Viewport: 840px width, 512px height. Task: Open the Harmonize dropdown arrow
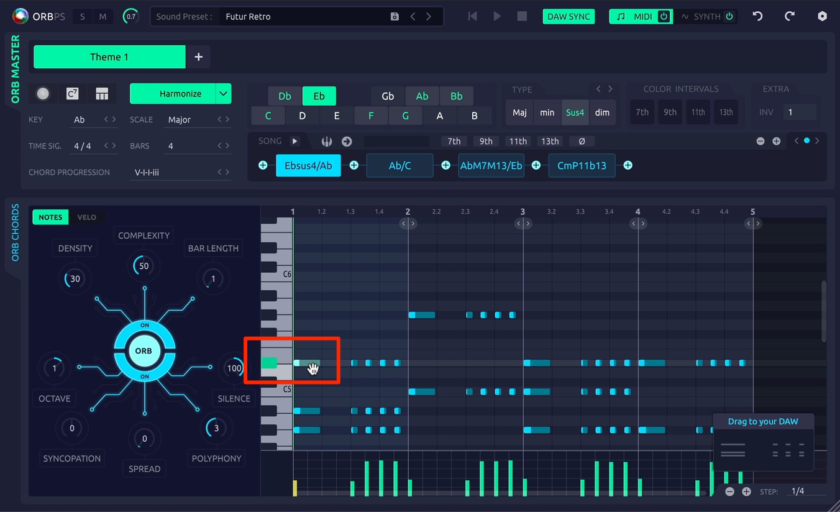coord(223,94)
